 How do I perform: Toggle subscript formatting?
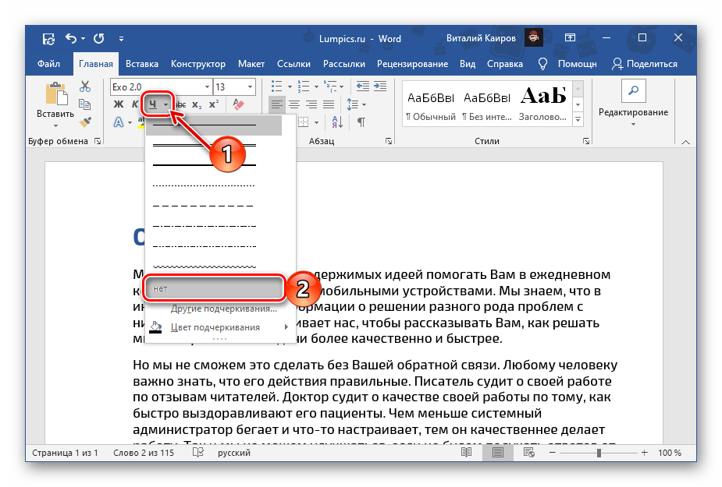pyautogui.click(x=197, y=104)
